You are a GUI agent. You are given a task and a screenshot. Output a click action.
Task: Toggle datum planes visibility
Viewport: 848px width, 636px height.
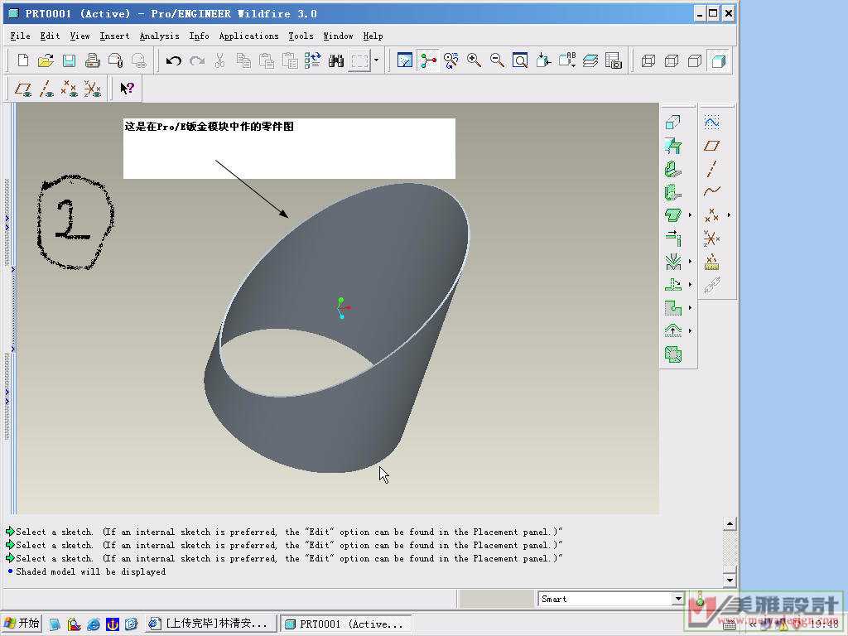point(22,89)
